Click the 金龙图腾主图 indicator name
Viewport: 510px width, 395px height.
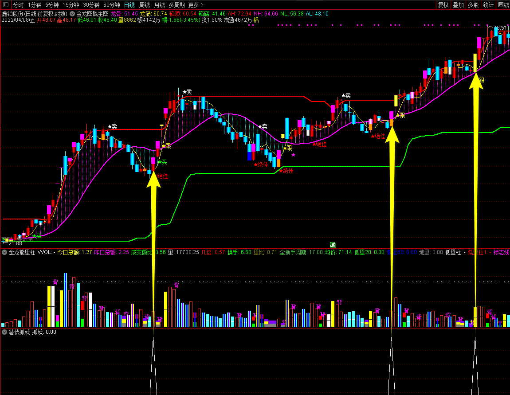(92, 14)
